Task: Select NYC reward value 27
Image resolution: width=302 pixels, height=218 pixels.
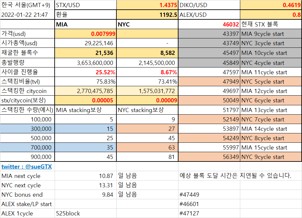Action: [x=147, y=129]
